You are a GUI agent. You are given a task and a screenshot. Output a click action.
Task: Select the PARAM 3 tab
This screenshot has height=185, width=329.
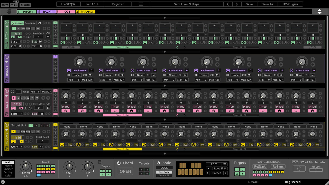point(85,12)
